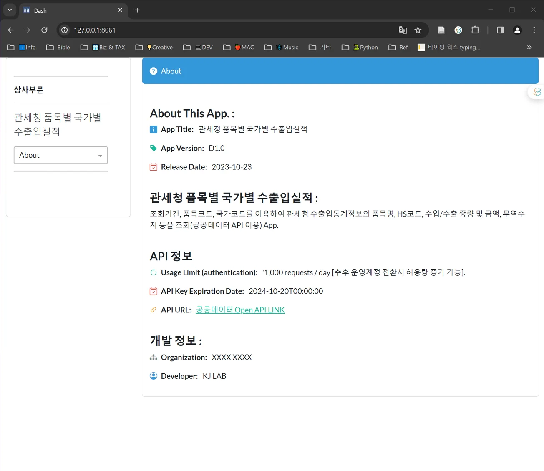Open the About page dropdown
The image size is (544, 471).
[x=61, y=155]
